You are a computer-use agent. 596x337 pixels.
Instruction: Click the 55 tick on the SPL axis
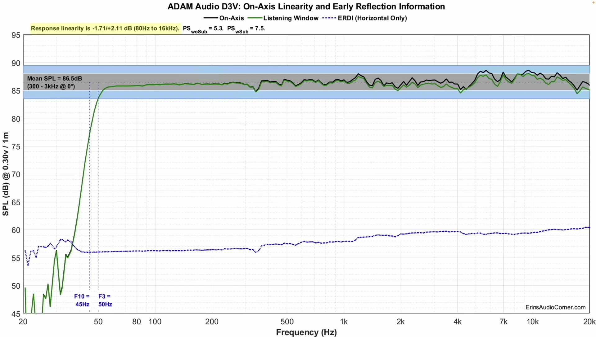tap(16, 258)
